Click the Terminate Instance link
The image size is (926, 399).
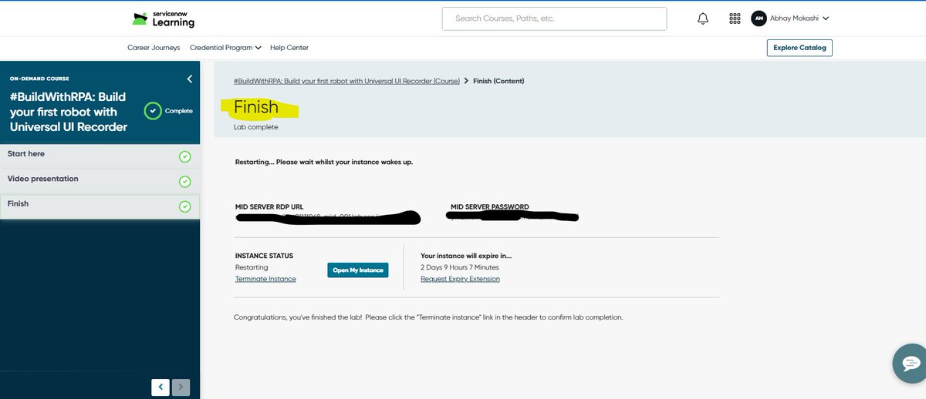tap(265, 279)
